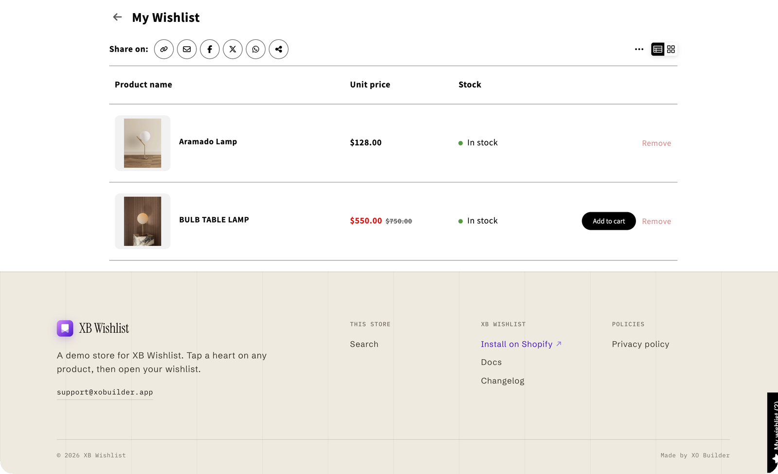Click the struck-through $750.00 price

point(399,221)
